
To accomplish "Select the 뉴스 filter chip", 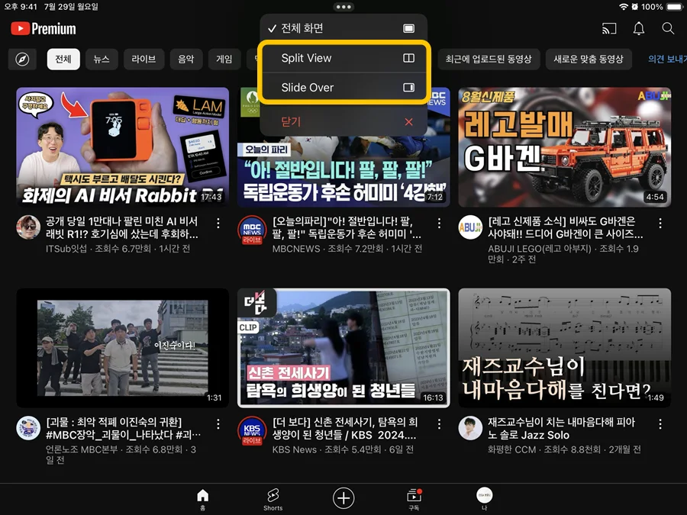I will pos(102,59).
